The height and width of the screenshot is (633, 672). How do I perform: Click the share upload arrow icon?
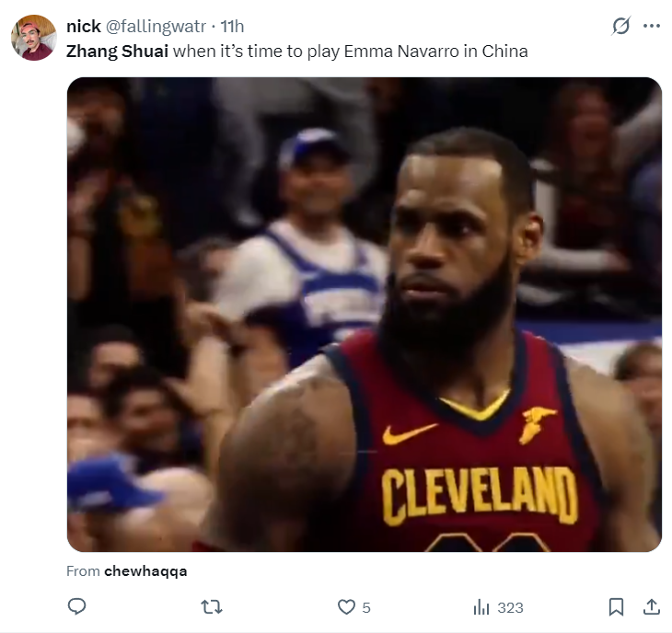651,606
